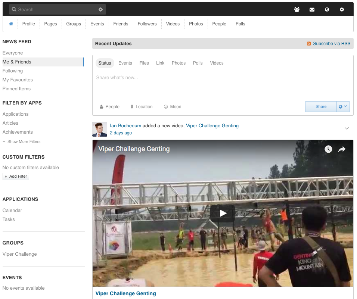Viewport: 357px width, 299px height.
Task: Open the messages envelope icon
Action: click(x=312, y=9)
